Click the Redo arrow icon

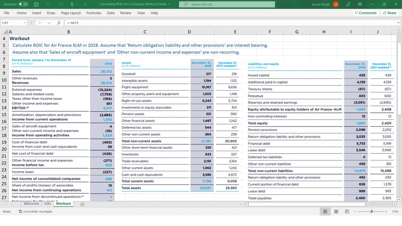pos(61,4)
